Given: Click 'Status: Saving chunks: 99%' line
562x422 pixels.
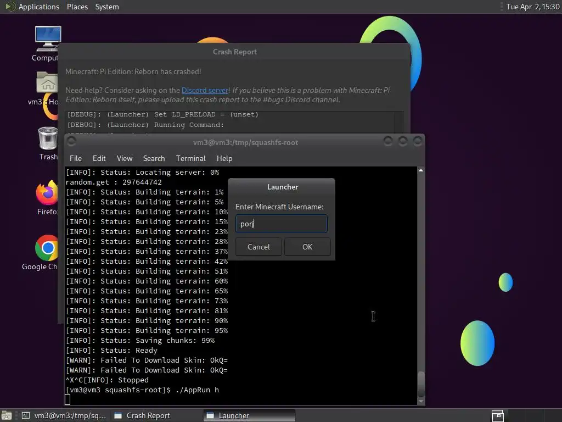Looking at the screenshot, I should click(x=140, y=341).
